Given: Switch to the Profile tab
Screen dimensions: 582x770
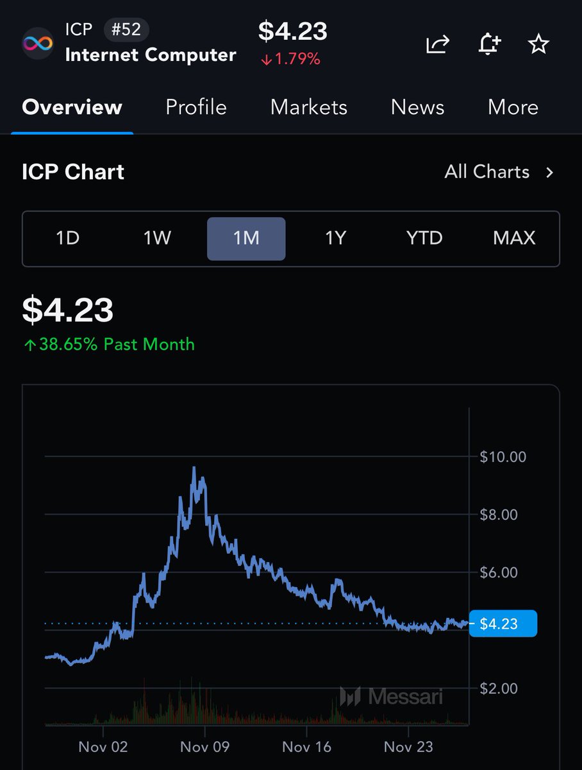Looking at the screenshot, I should pyautogui.click(x=196, y=107).
